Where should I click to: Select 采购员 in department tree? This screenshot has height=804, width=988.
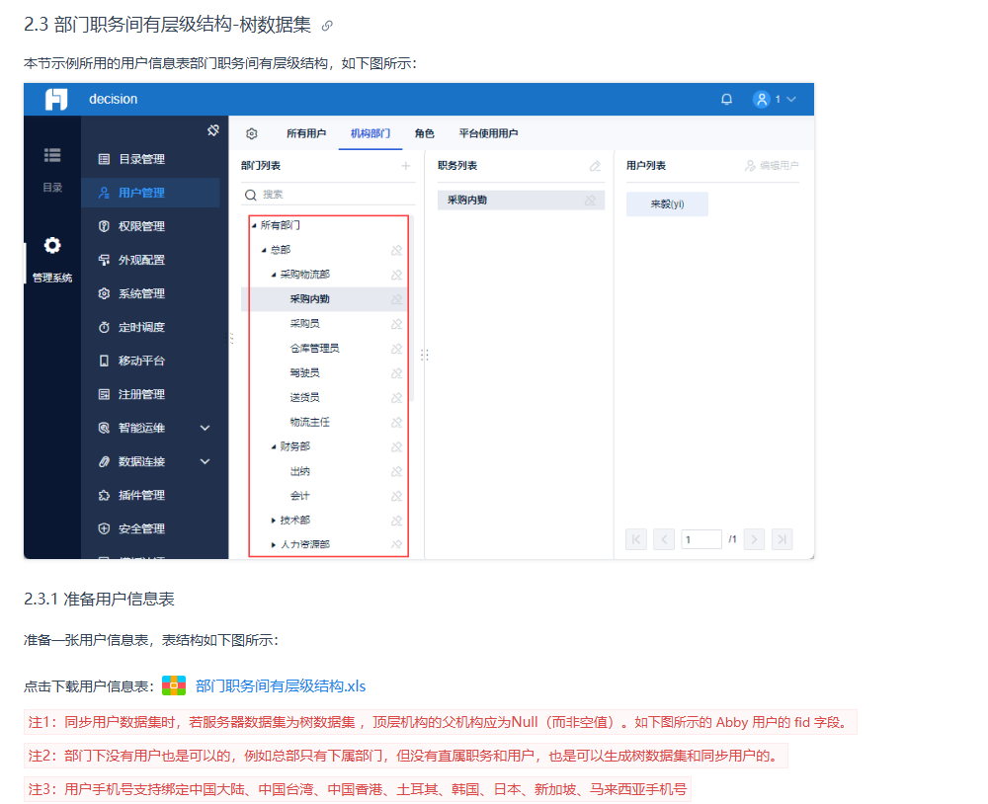coord(304,324)
